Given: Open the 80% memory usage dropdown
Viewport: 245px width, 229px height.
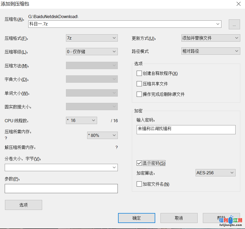Looking at the screenshot, I should tap(102, 135).
